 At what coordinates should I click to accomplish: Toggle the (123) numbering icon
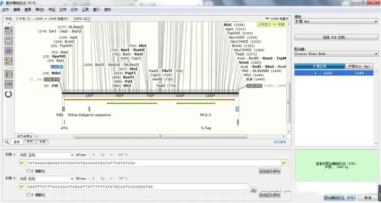(8, 84)
